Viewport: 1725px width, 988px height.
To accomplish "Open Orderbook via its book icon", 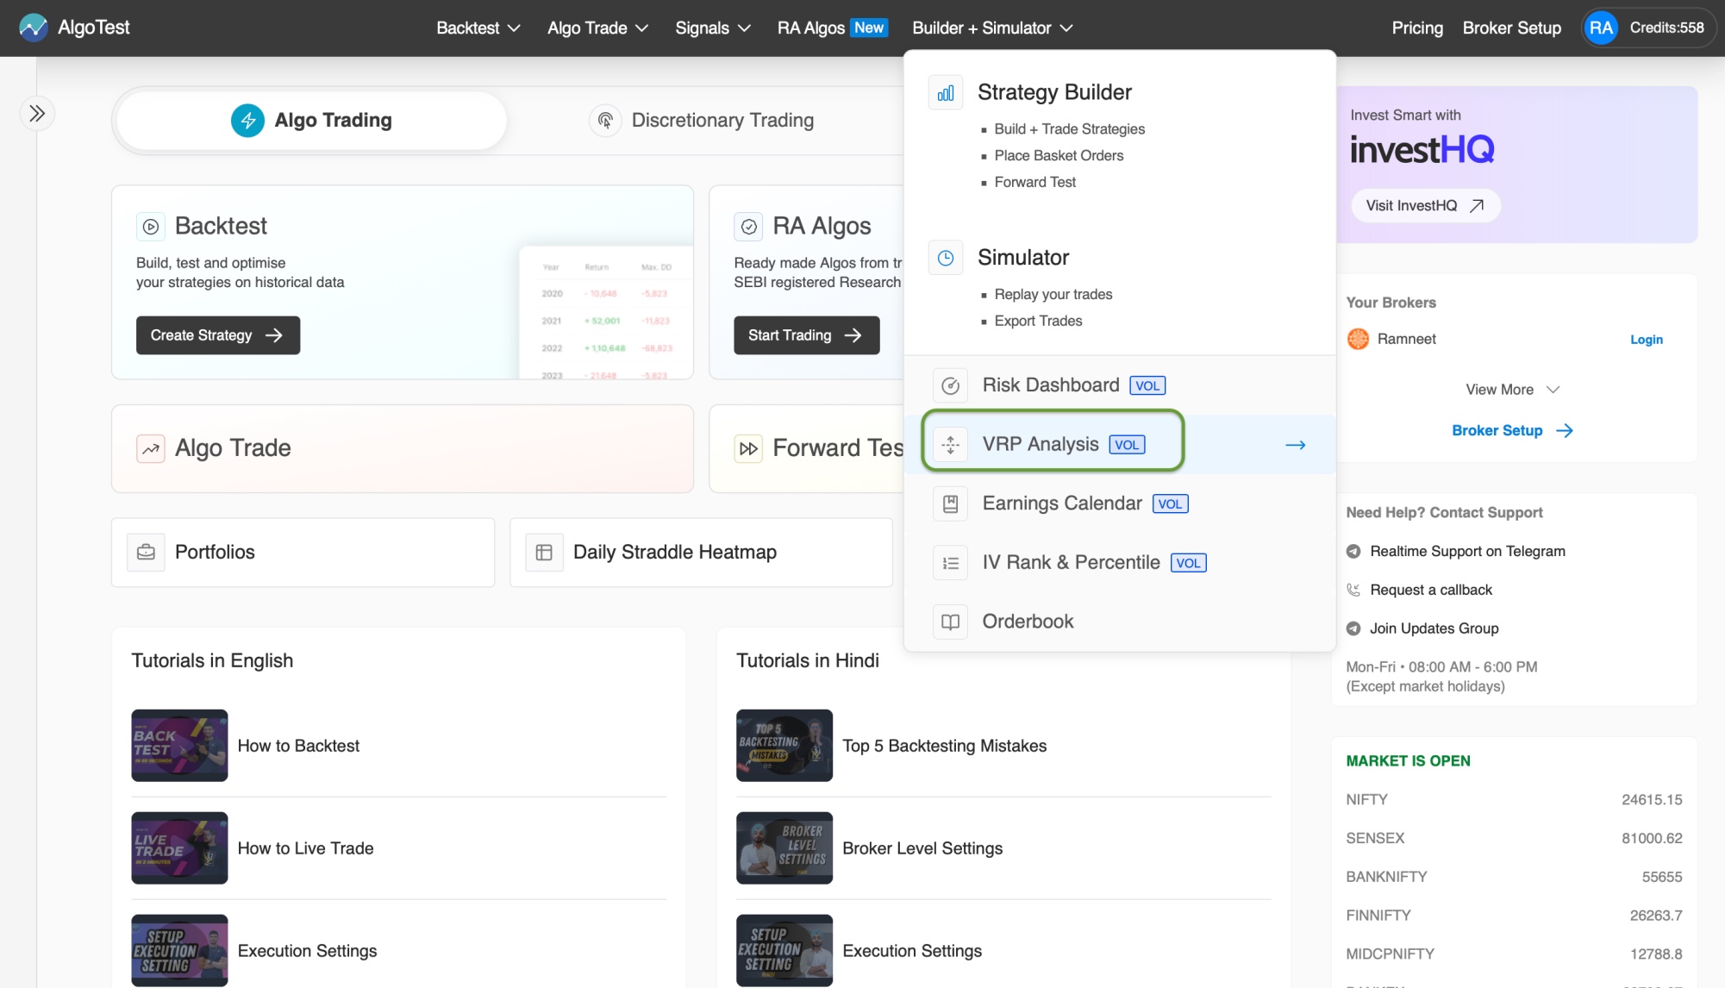I will [950, 622].
